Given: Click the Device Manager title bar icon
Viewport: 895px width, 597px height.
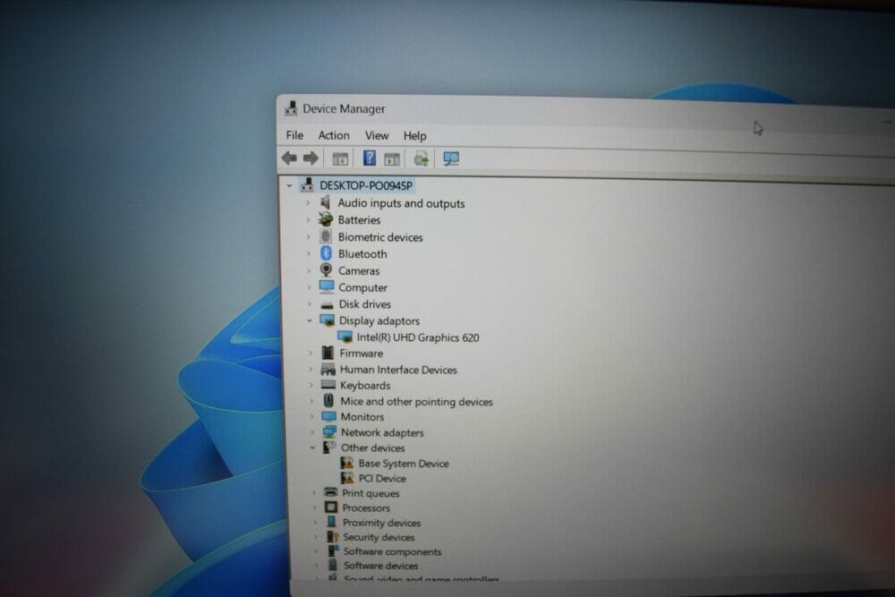Looking at the screenshot, I should click(x=291, y=108).
